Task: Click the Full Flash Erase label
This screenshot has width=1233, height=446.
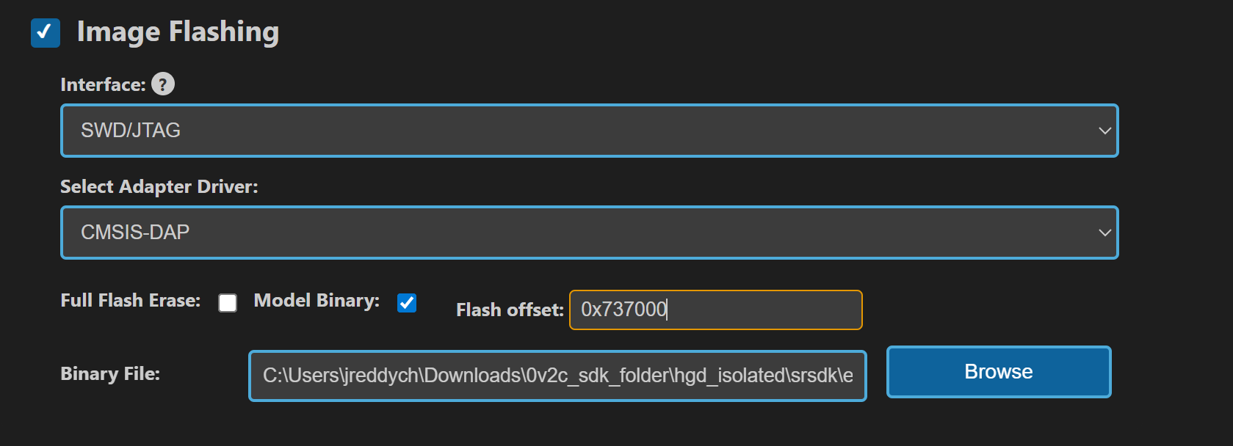Action: [130, 301]
